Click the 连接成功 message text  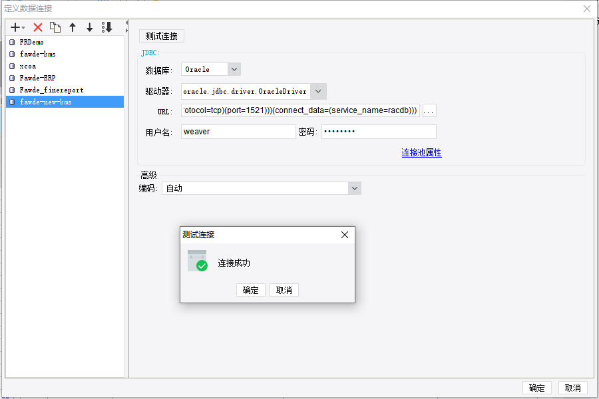click(x=234, y=263)
